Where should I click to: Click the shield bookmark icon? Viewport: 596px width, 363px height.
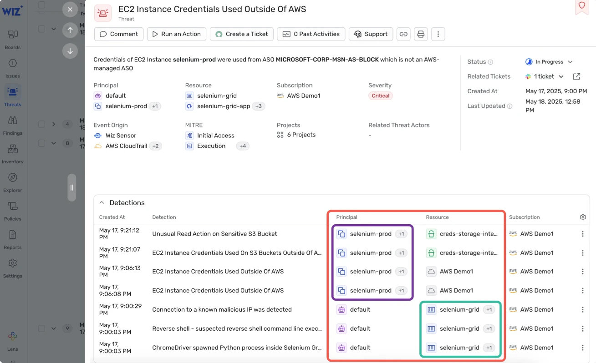click(x=581, y=6)
